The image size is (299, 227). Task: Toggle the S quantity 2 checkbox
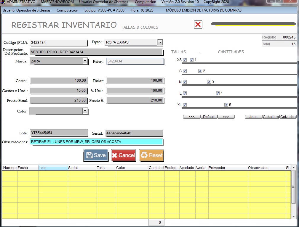200,71
